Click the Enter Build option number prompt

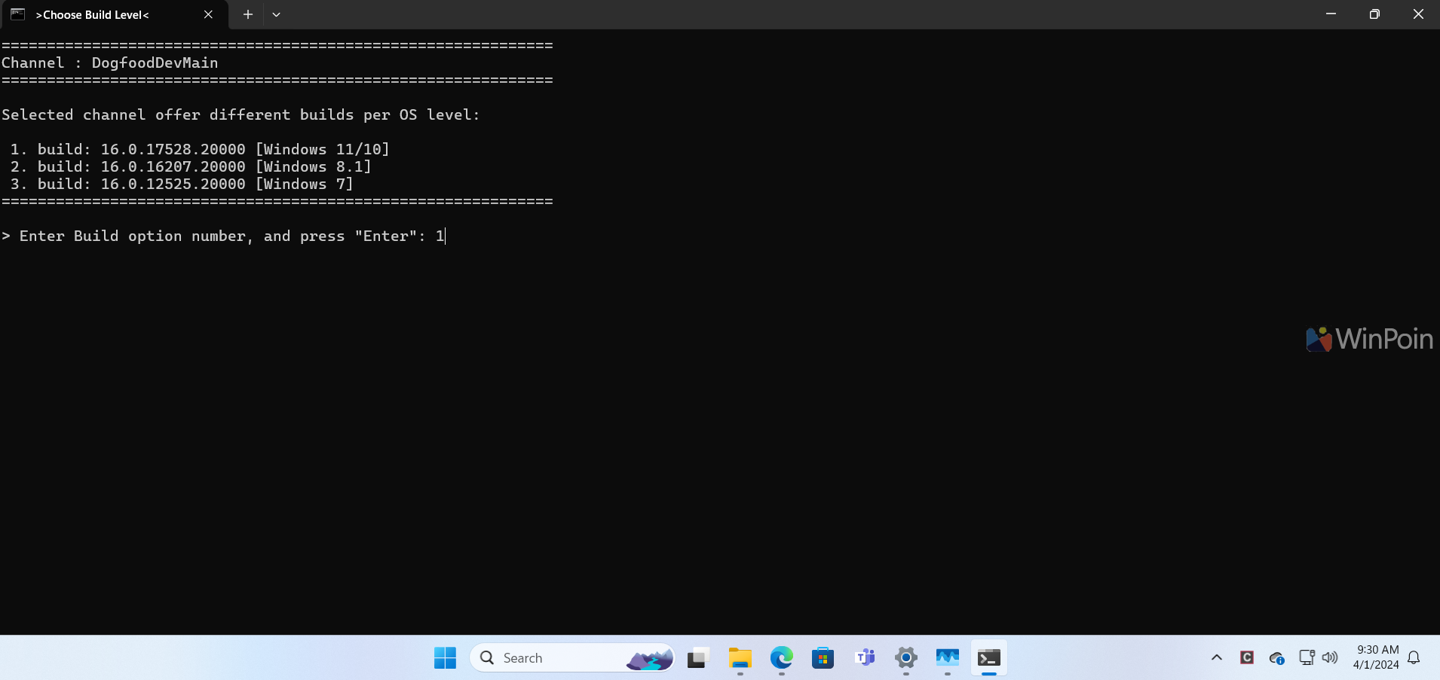(223, 236)
